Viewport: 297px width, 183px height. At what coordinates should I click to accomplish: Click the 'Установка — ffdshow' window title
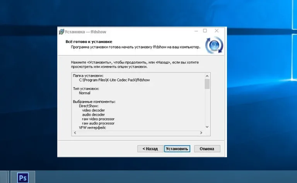coord(85,32)
